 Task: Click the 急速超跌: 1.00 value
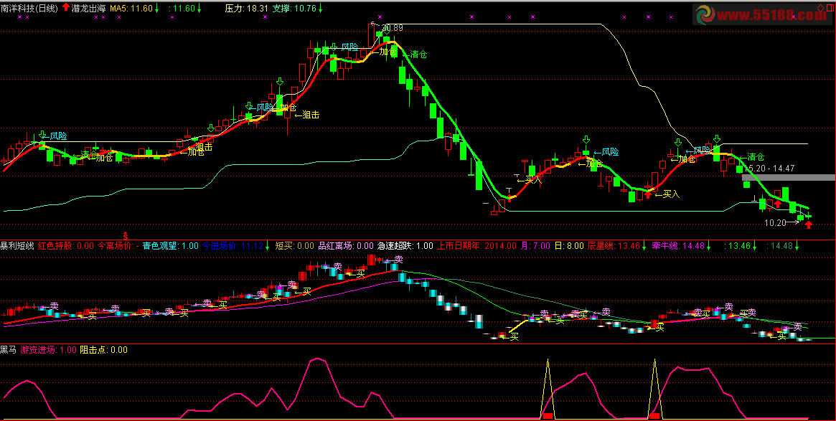click(x=405, y=246)
